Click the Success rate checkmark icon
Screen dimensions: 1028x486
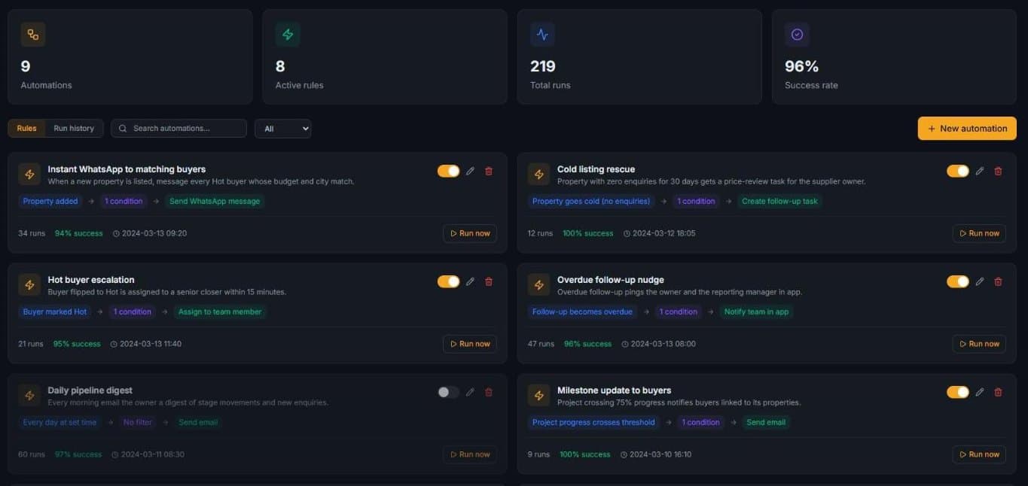[x=797, y=35]
